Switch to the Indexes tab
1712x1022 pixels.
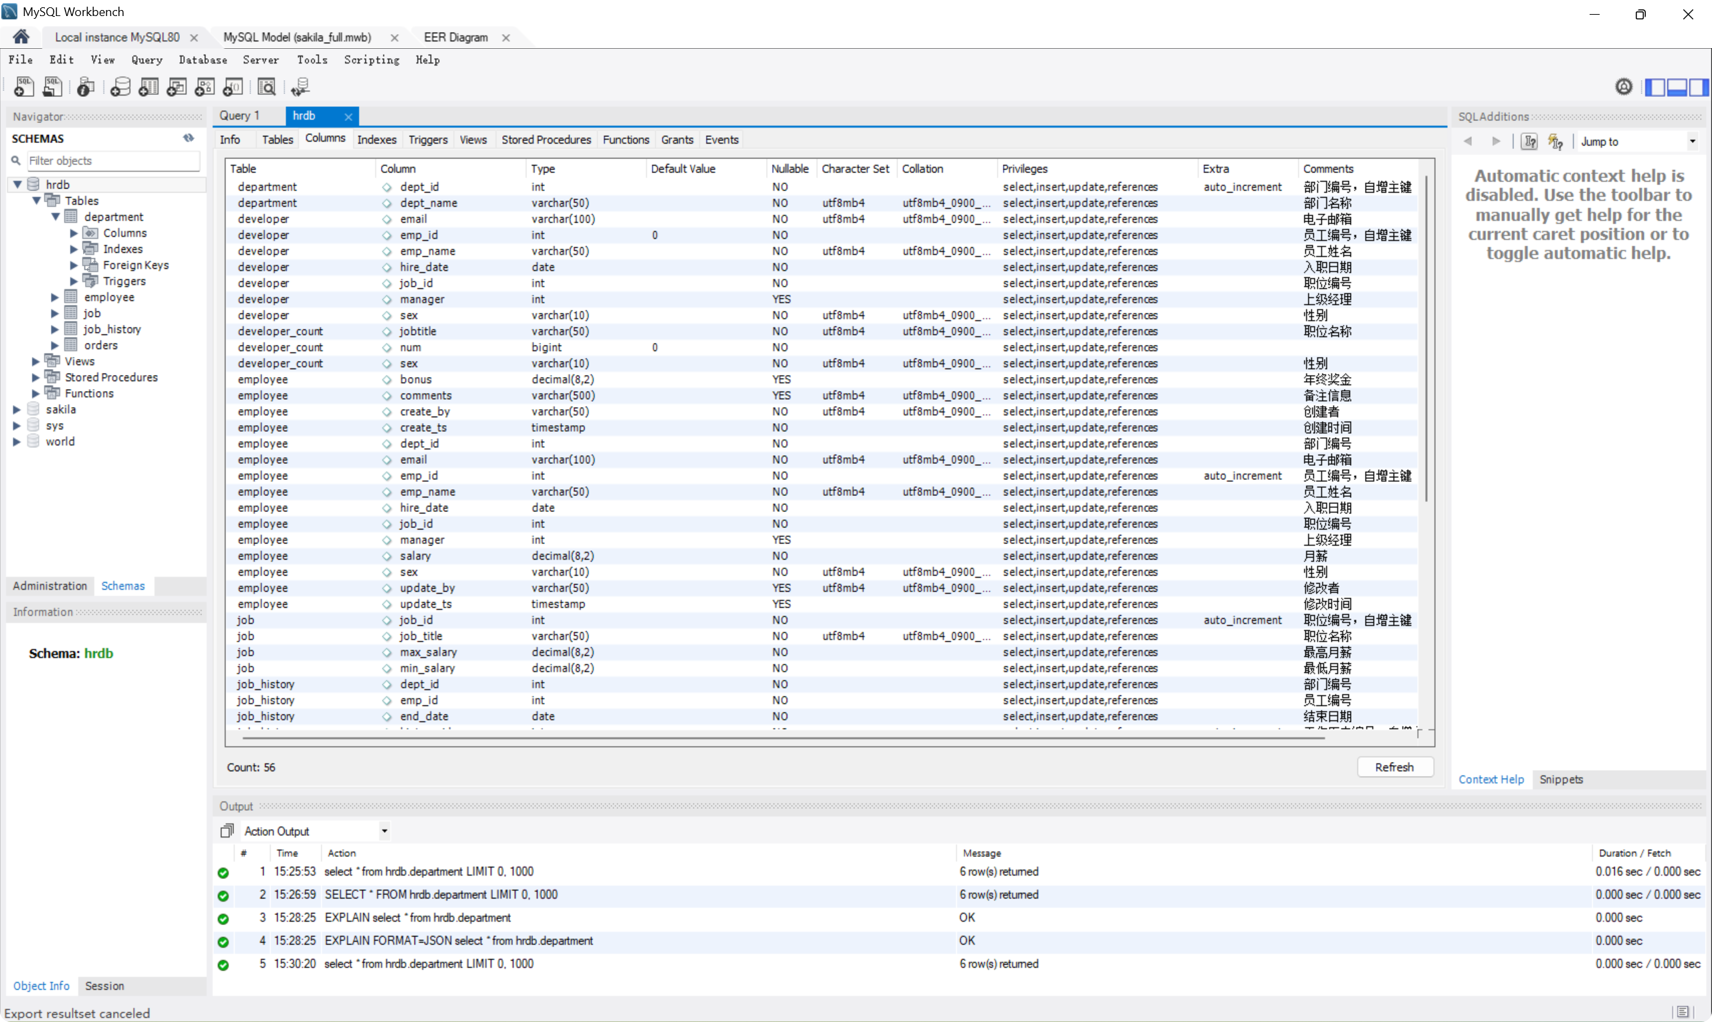[376, 140]
